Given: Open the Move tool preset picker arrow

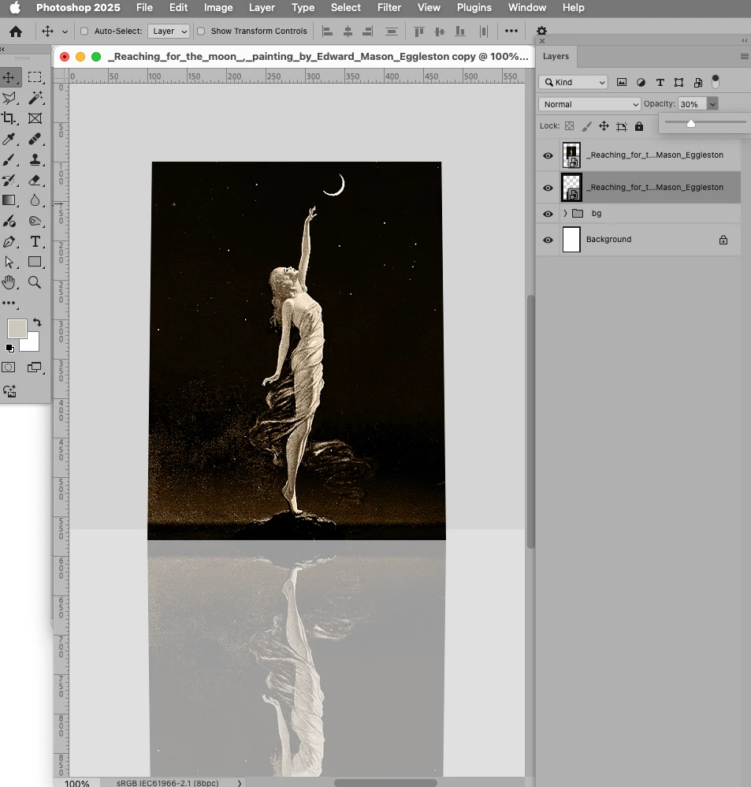Looking at the screenshot, I should pyautogui.click(x=65, y=32).
